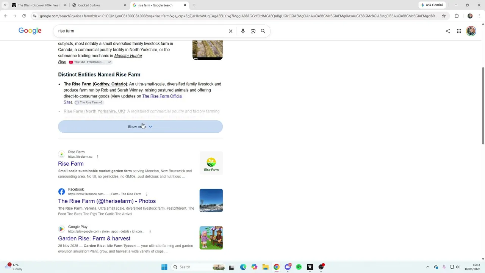Go to Google home via the logo

pos(30,31)
